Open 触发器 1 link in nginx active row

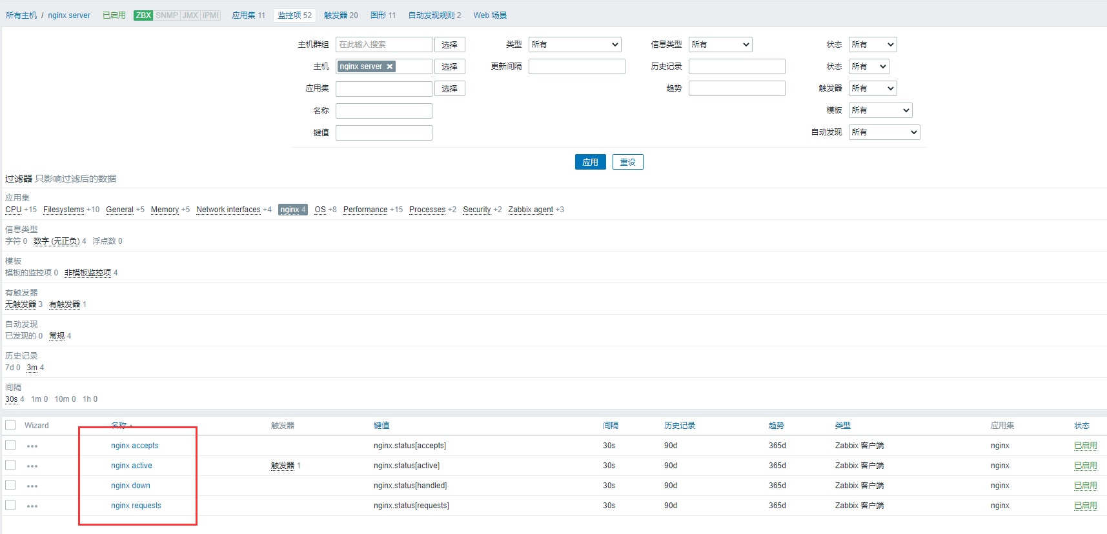coord(283,466)
